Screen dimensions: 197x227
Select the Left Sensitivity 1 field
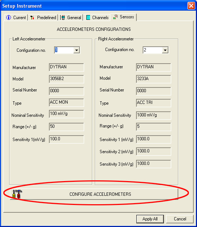(x=67, y=139)
